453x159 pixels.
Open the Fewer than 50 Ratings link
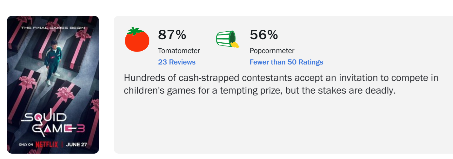click(286, 62)
